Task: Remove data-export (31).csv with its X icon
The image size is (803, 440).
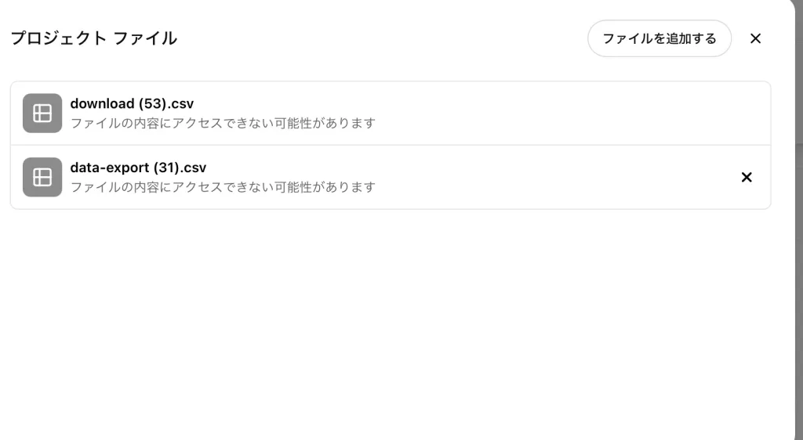Action: pyautogui.click(x=747, y=177)
